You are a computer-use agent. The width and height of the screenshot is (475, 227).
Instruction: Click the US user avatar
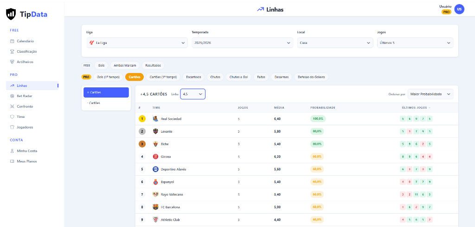point(459,9)
